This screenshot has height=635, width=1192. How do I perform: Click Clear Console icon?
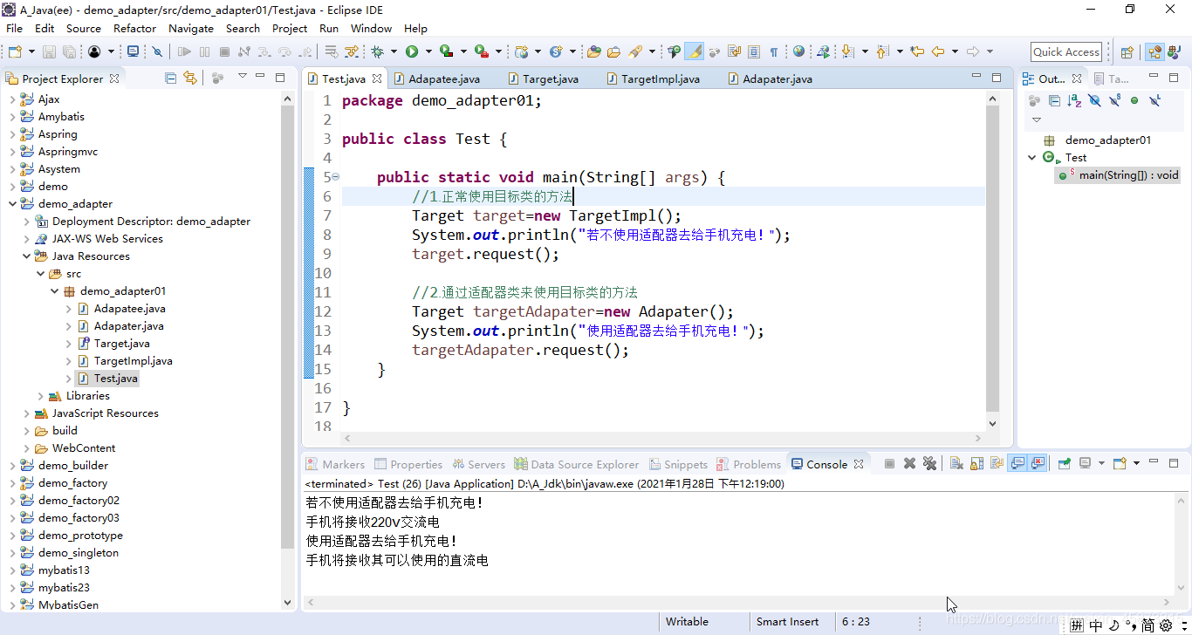[x=957, y=463]
